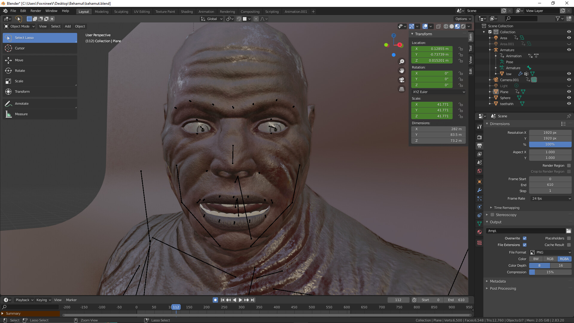Adjust the Compression slider in Output settings

coord(550,272)
